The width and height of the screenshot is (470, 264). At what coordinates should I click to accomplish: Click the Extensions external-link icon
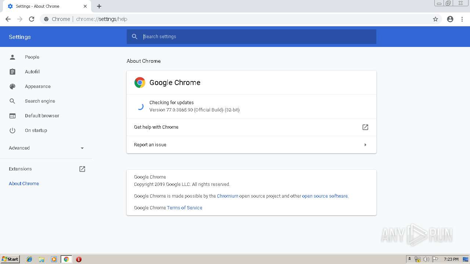click(82, 169)
